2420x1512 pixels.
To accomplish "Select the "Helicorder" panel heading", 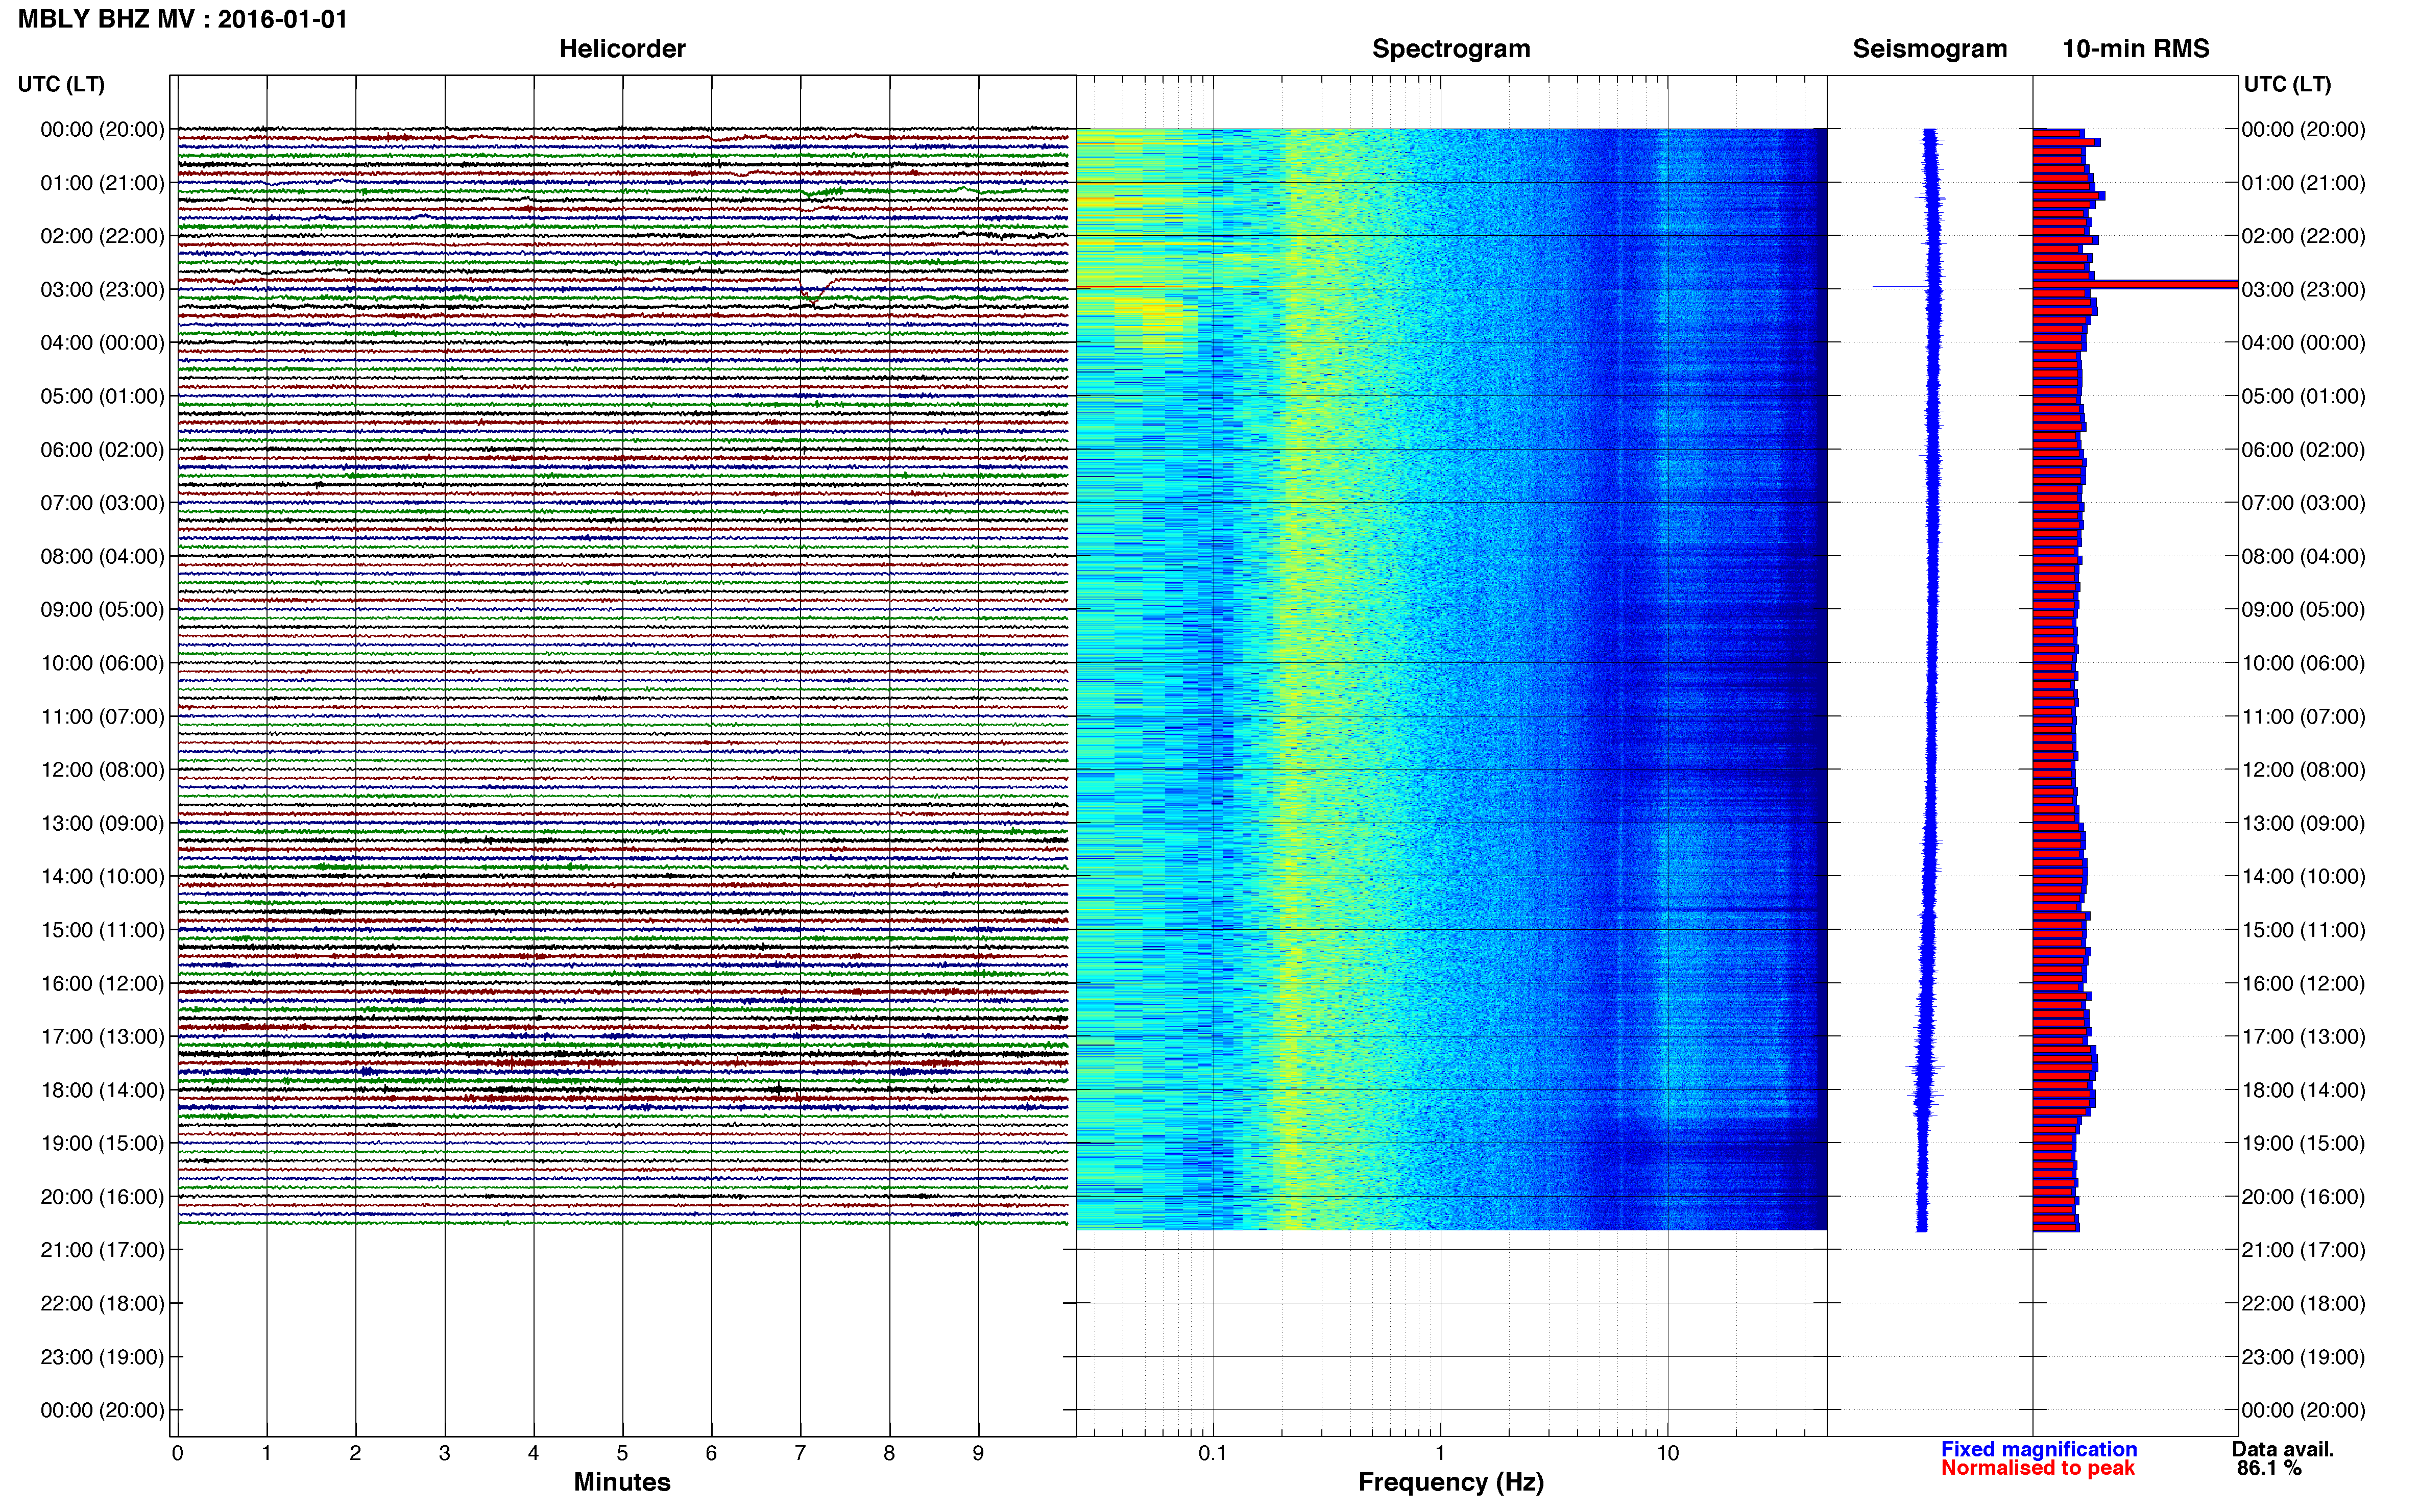I will pyautogui.click(x=622, y=49).
